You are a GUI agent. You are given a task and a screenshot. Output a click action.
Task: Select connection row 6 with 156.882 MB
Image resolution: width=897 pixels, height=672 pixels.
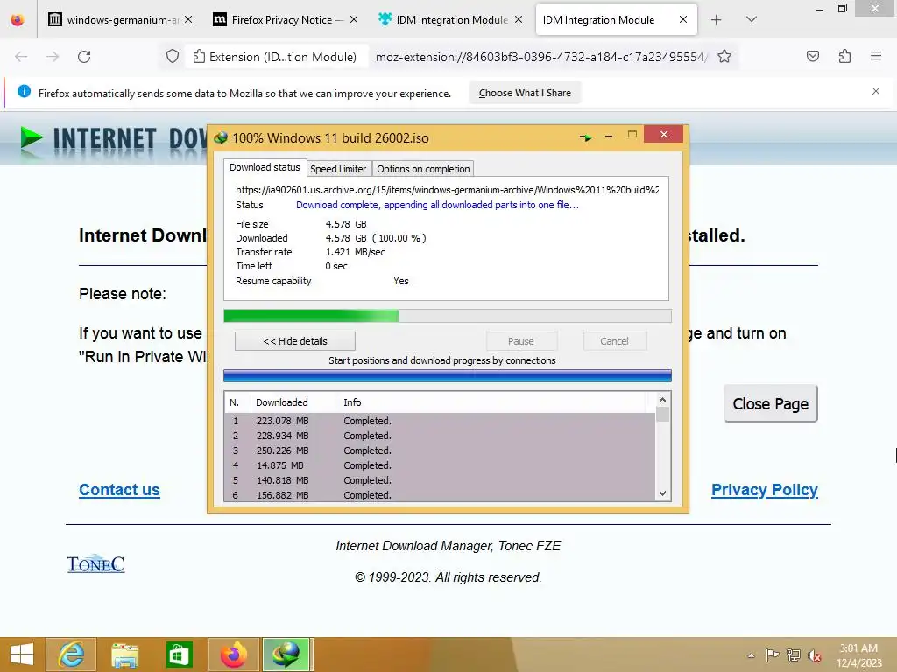[x=440, y=495]
